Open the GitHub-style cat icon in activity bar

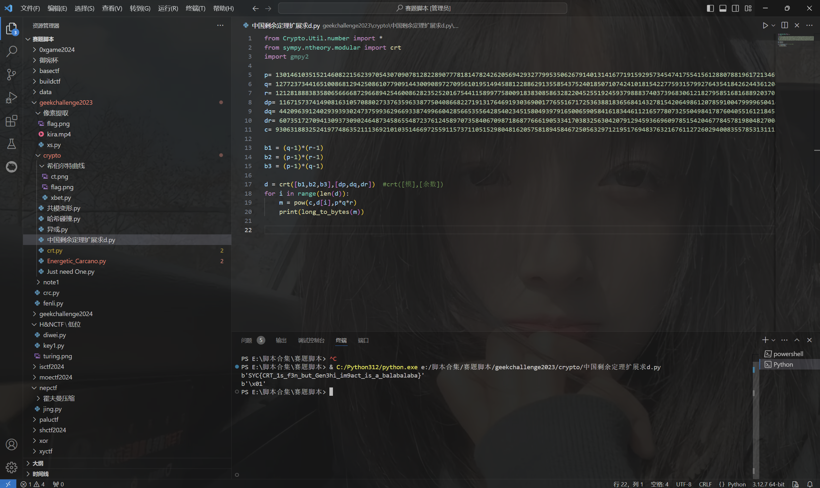(x=12, y=167)
